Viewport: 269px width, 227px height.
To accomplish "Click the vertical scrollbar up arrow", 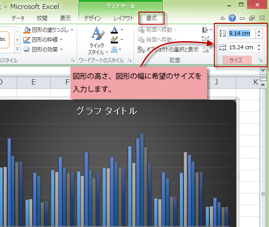I will point(263,85).
